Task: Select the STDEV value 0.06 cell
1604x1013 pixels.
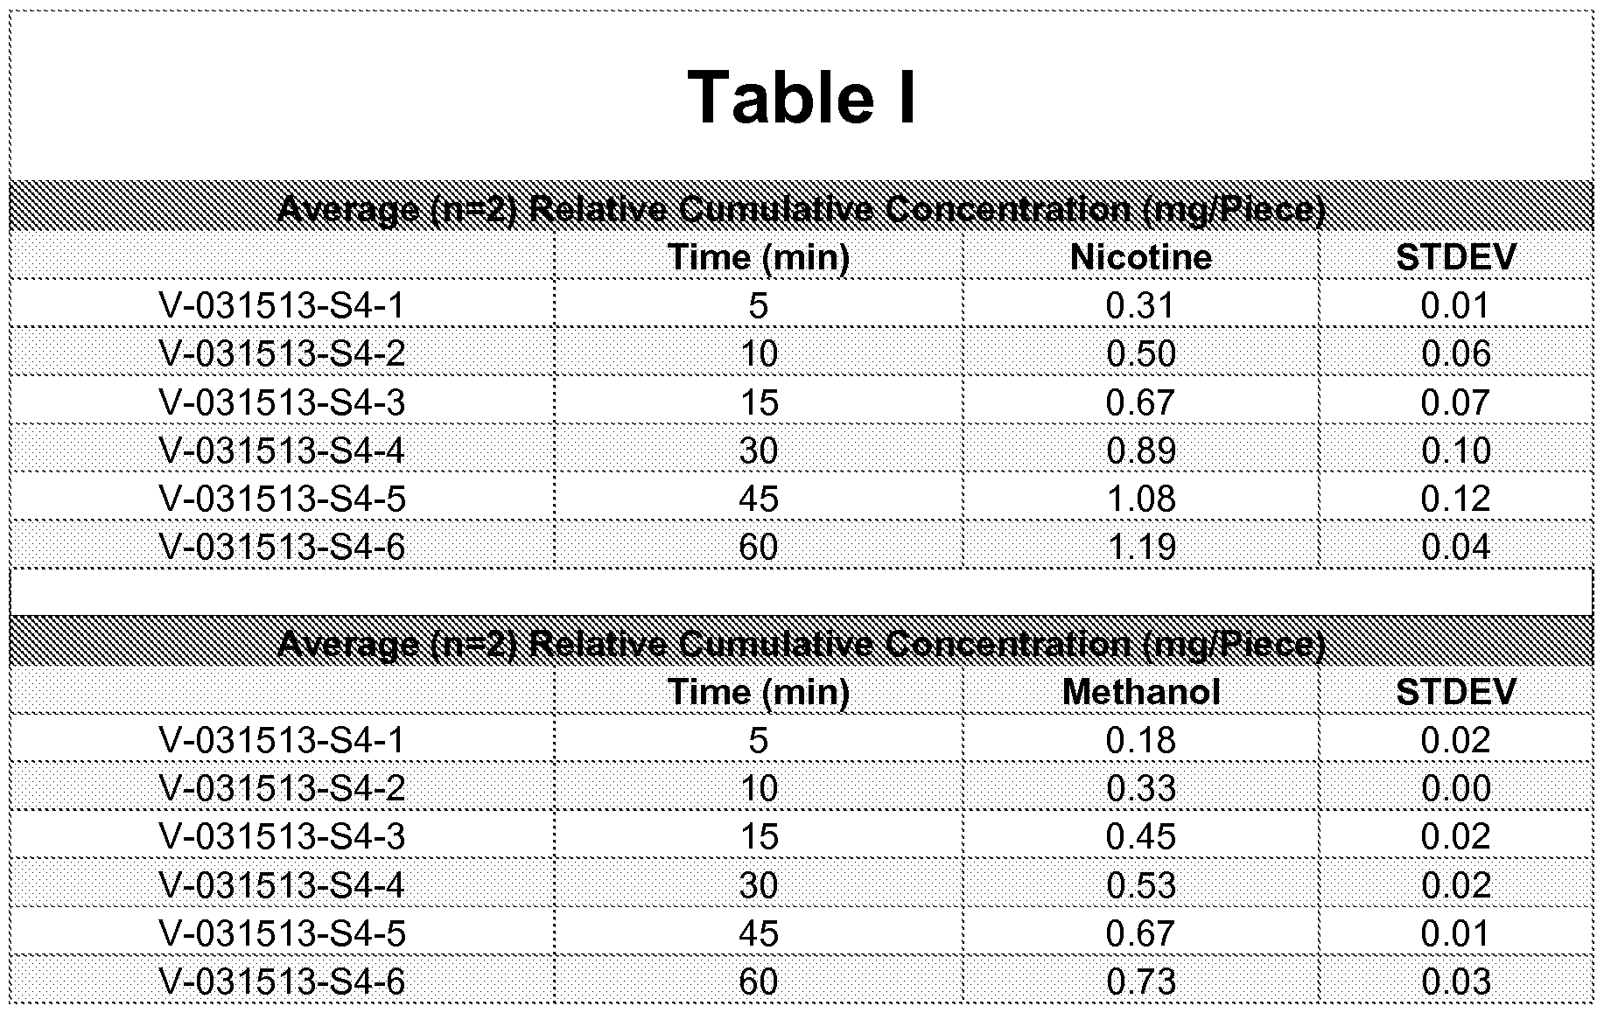Action: click(1454, 353)
